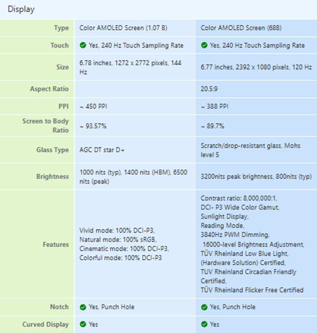Viewport: 317px width, 333px height.
Task: Click green check in right Curved Display cell
Action: [204, 324]
